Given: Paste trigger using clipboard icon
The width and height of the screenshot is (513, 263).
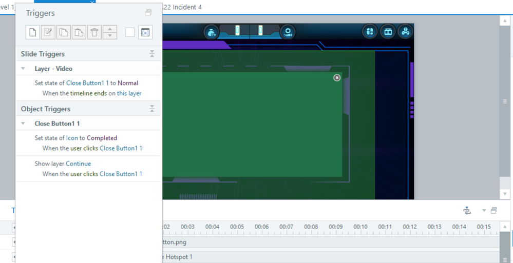Looking at the screenshot, I should click(x=79, y=32).
